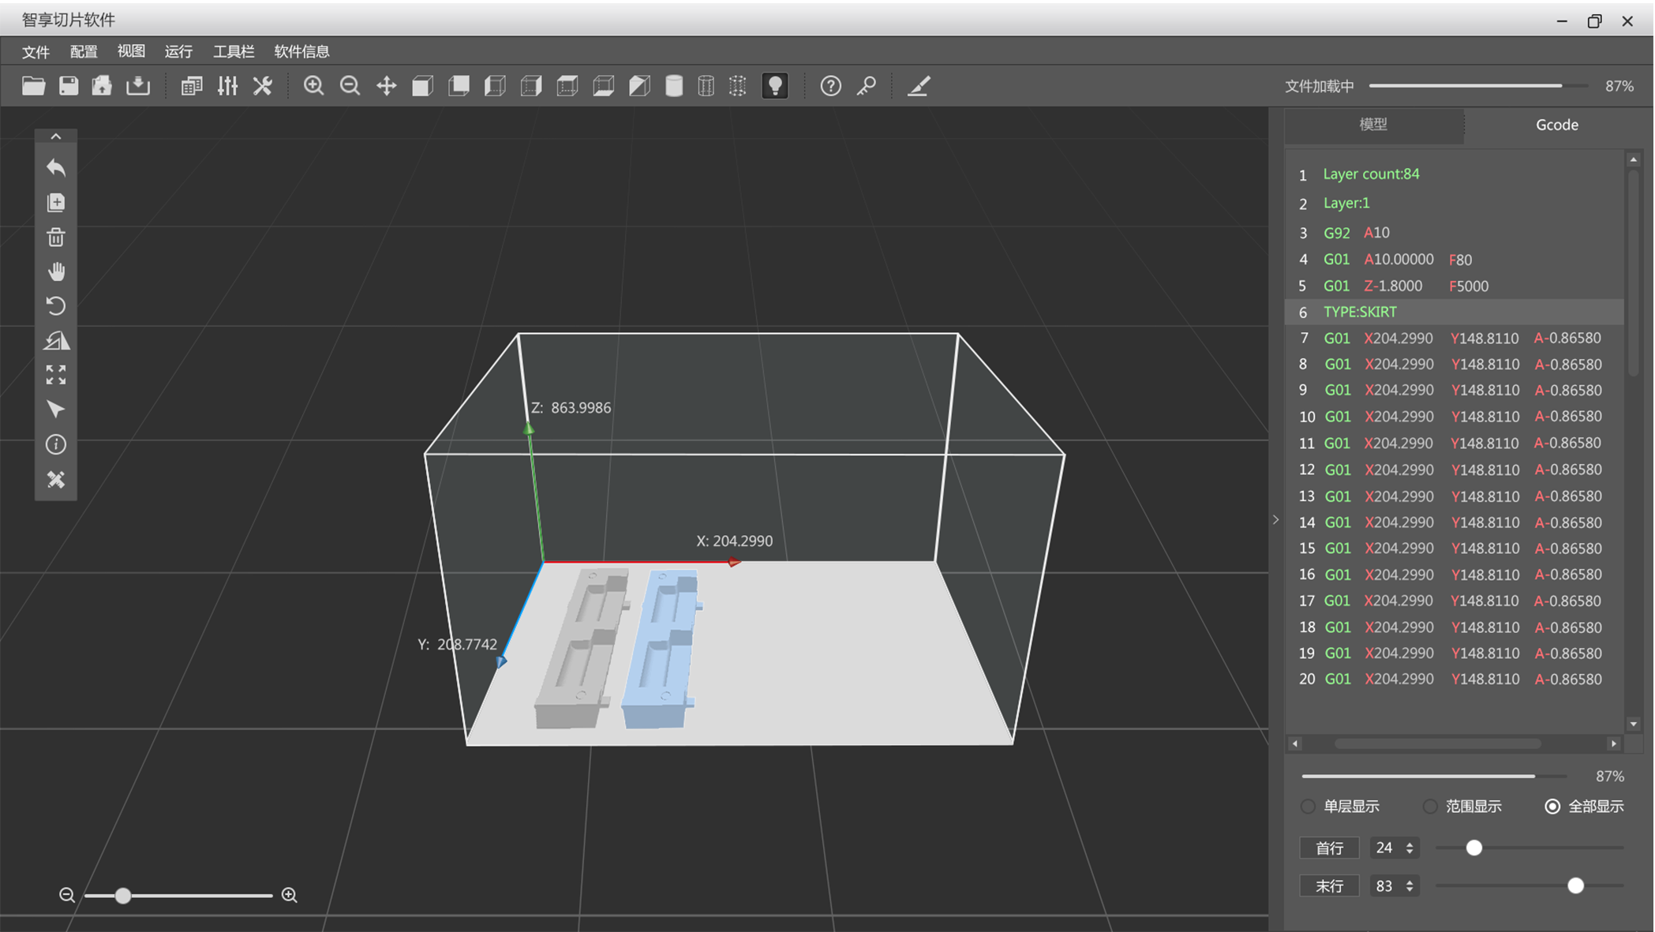Click the help question mark icon
The height and width of the screenshot is (932, 1655).
[x=830, y=85]
